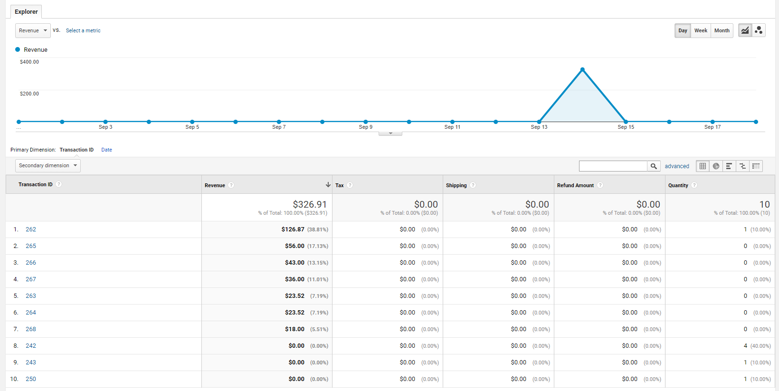Open transaction 262

[x=31, y=229]
